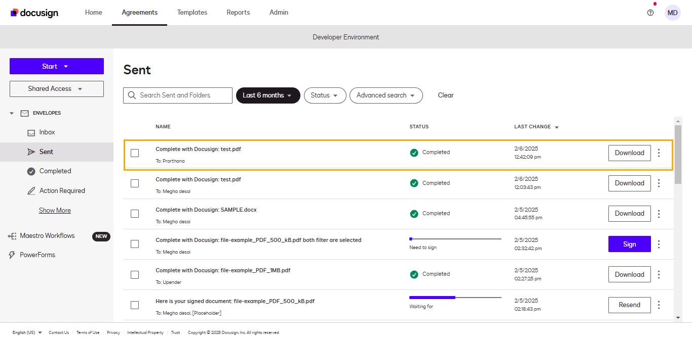
Task: Open the Contact Us footer link
Action: (59, 332)
